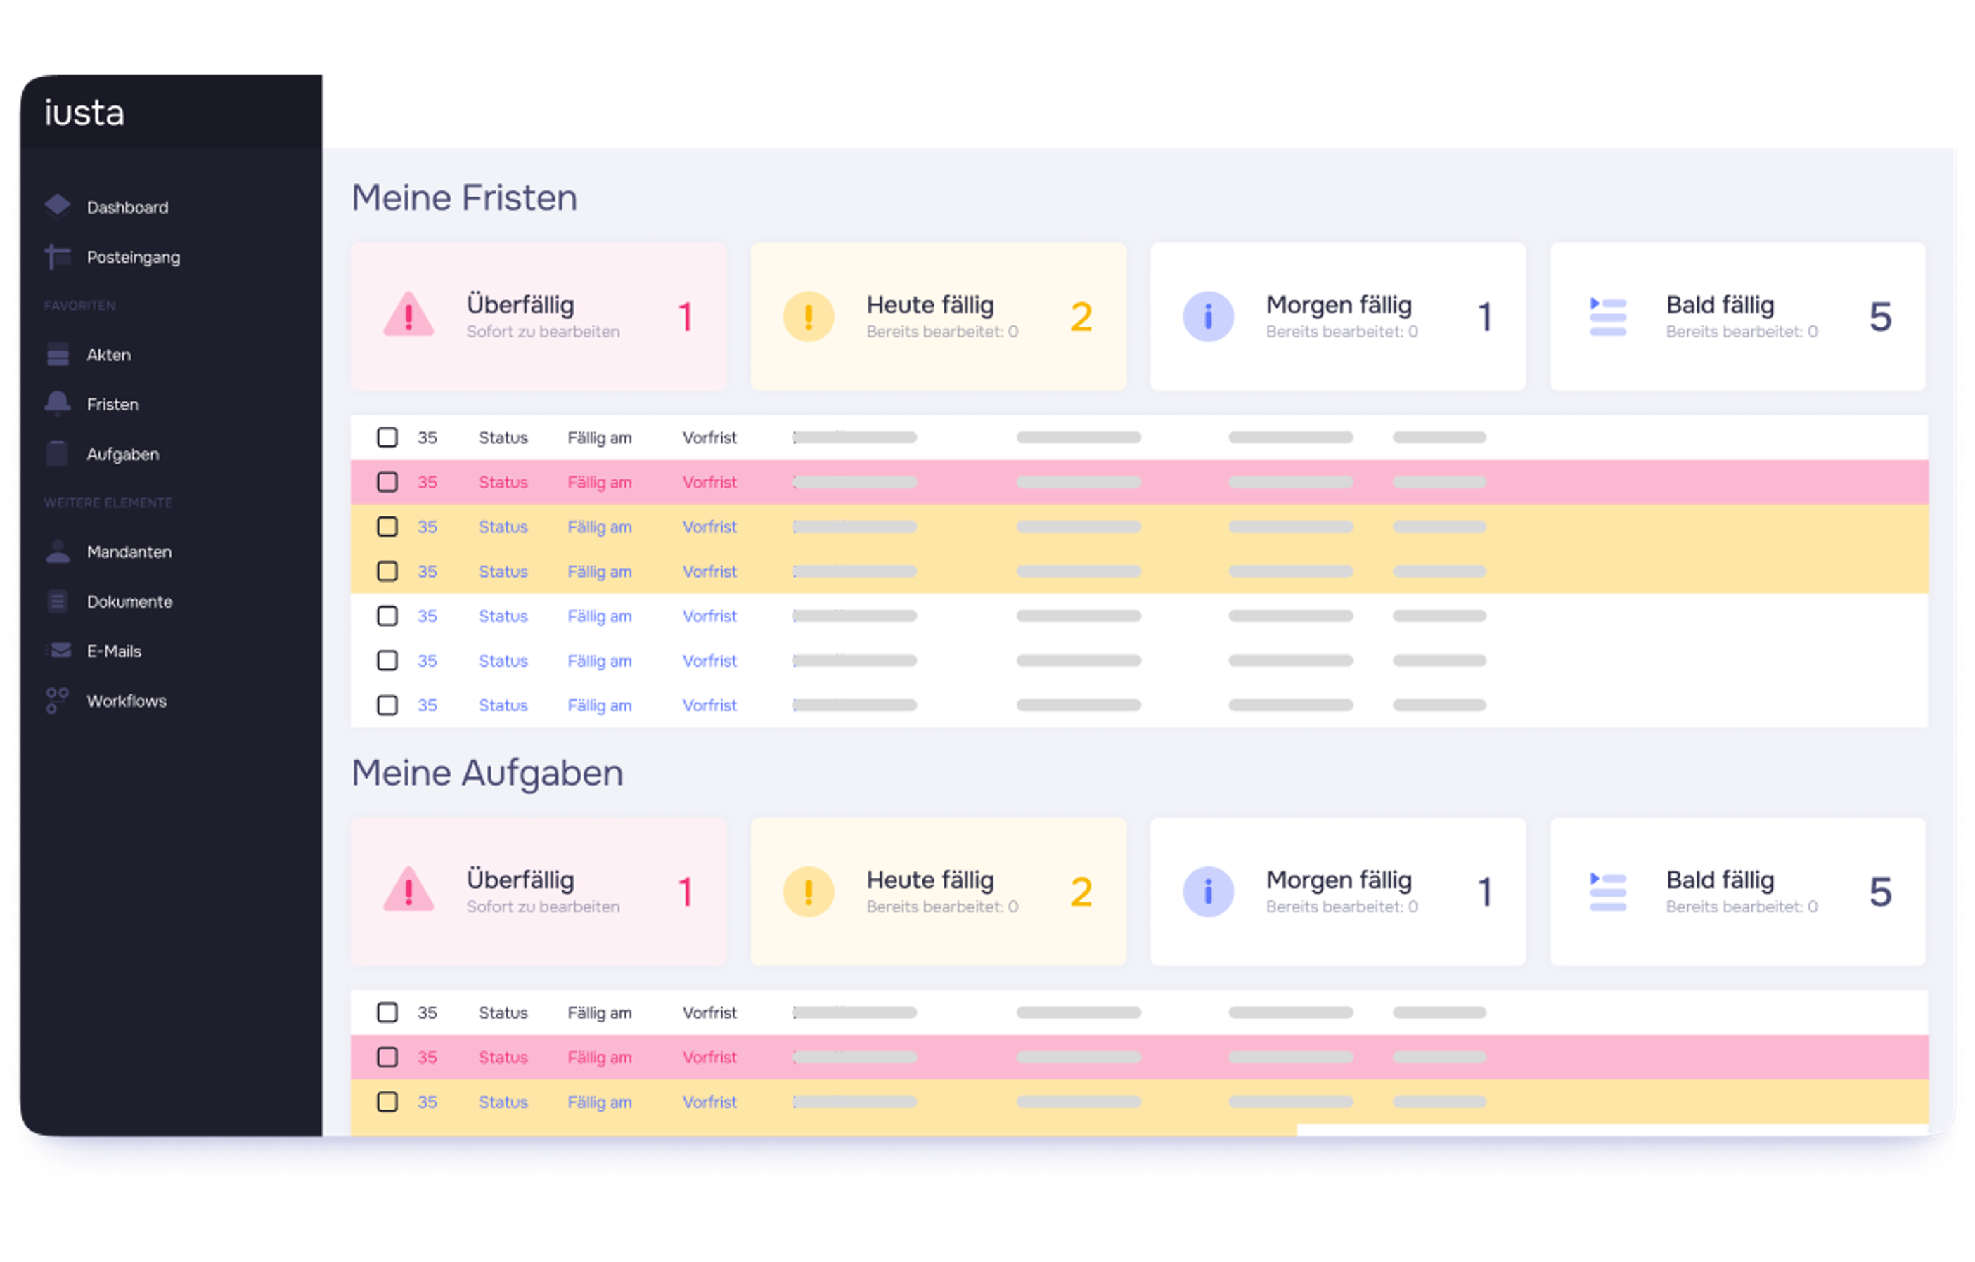Open Aufgaben in the sidebar
Image resolution: width=1975 pixels, height=1262 pixels.
tap(122, 454)
